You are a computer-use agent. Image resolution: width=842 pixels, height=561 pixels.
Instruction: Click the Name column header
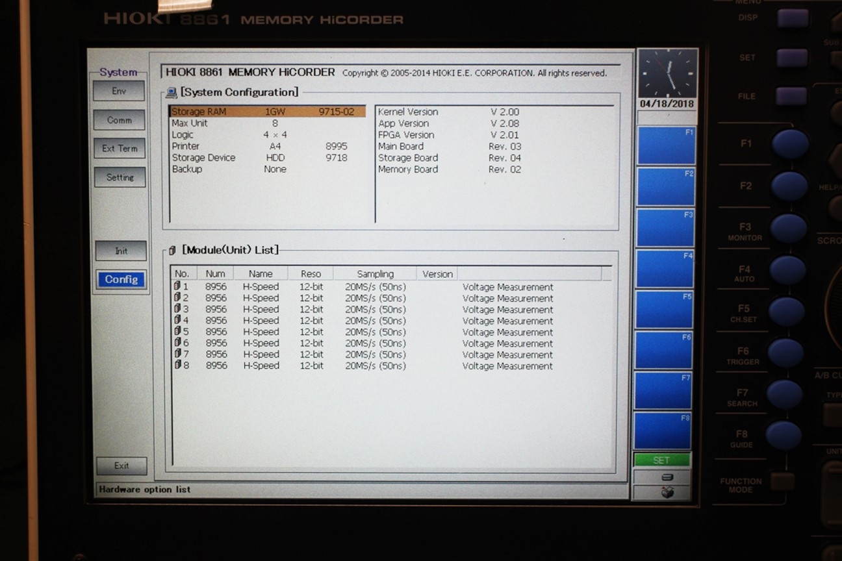click(261, 274)
